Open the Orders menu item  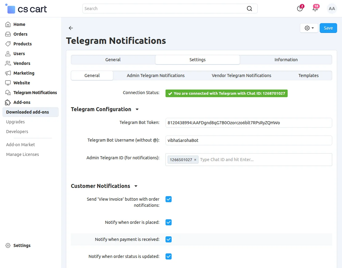point(20,34)
